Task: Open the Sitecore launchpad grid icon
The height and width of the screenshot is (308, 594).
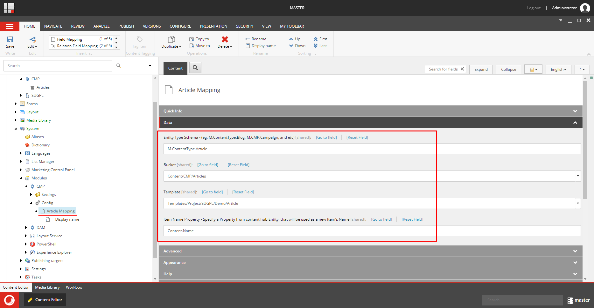Action: tap(9, 8)
